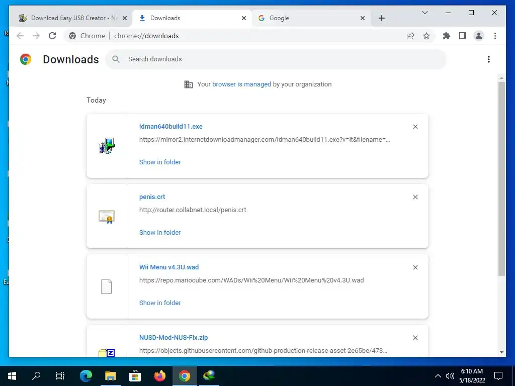This screenshot has width=515, height=386.
Task: Click the downloads page vertical scrollbar
Action: [501, 179]
